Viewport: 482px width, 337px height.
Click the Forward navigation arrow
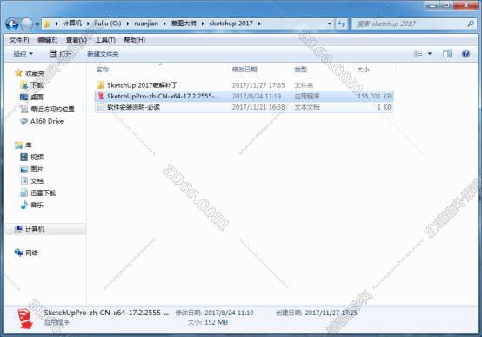click(26, 24)
